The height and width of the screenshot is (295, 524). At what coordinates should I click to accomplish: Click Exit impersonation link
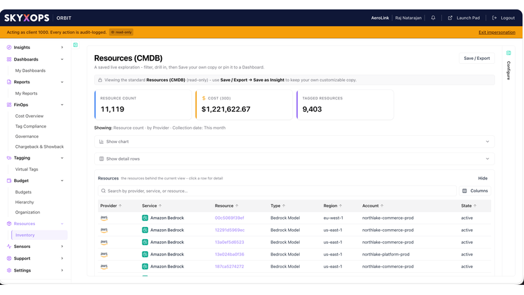point(497,32)
